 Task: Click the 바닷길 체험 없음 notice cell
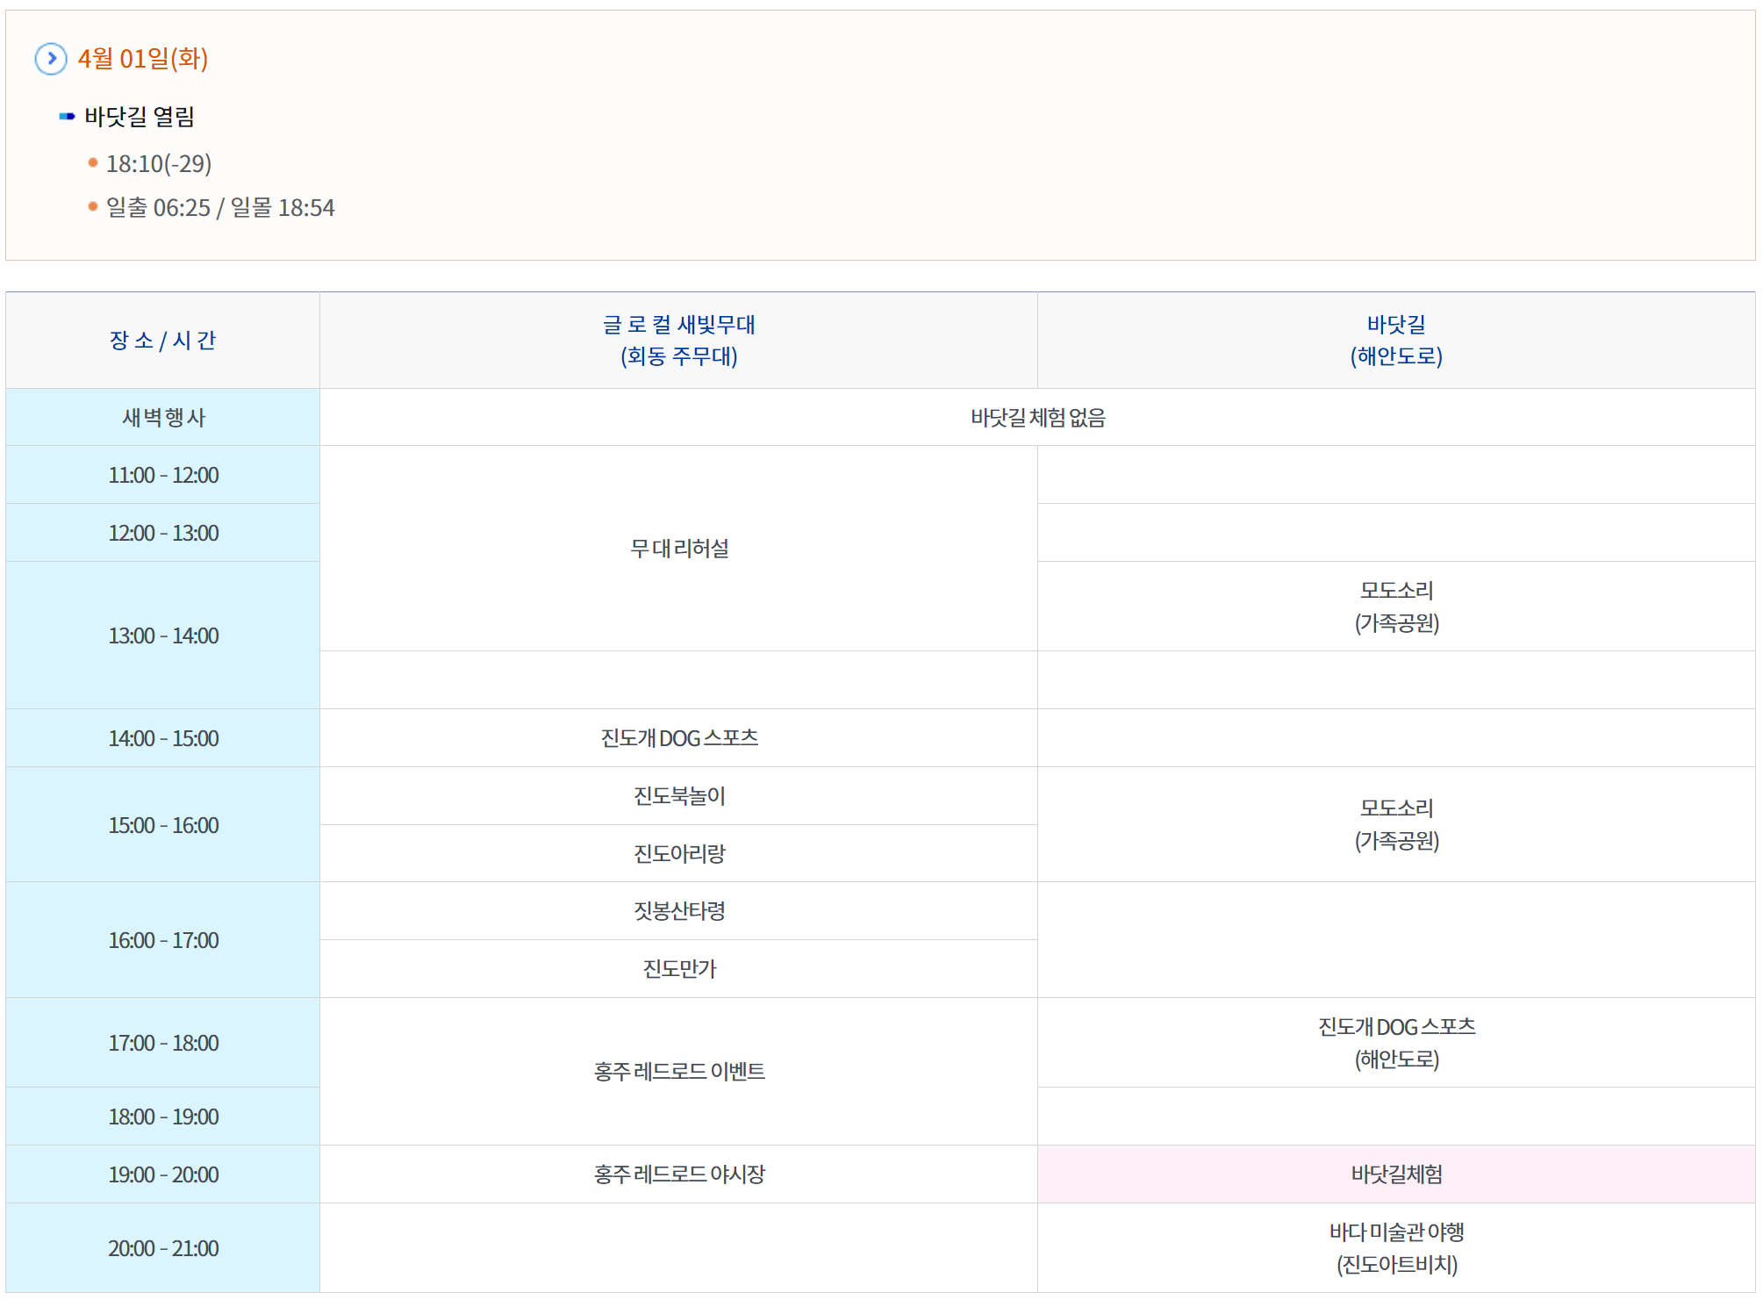pos(1037,418)
